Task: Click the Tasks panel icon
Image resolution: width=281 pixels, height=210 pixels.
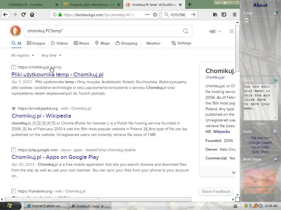Action: tap(276, 132)
